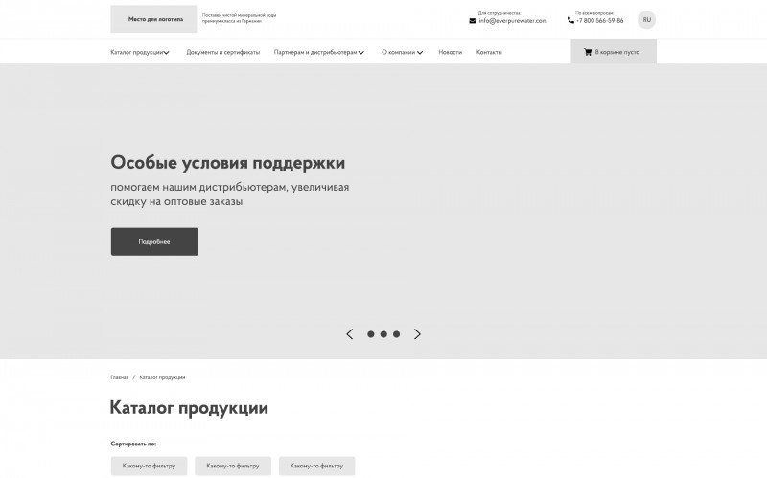Select the middle slider dot
This screenshot has height=478, width=767.
coord(383,334)
